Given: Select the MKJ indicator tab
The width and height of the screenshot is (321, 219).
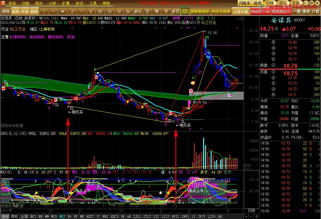Looking at the screenshot, I should tap(62, 216).
